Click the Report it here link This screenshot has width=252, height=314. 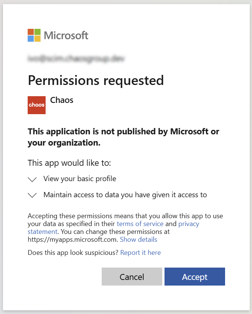tap(141, 253)
